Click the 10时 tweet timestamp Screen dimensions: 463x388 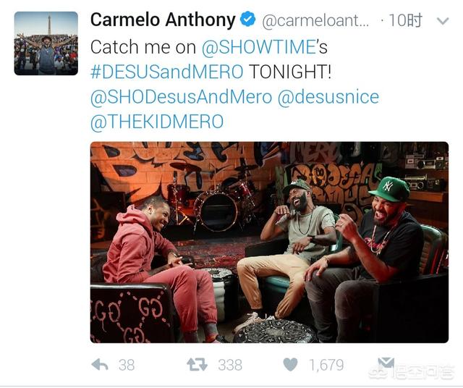(405, 21)
